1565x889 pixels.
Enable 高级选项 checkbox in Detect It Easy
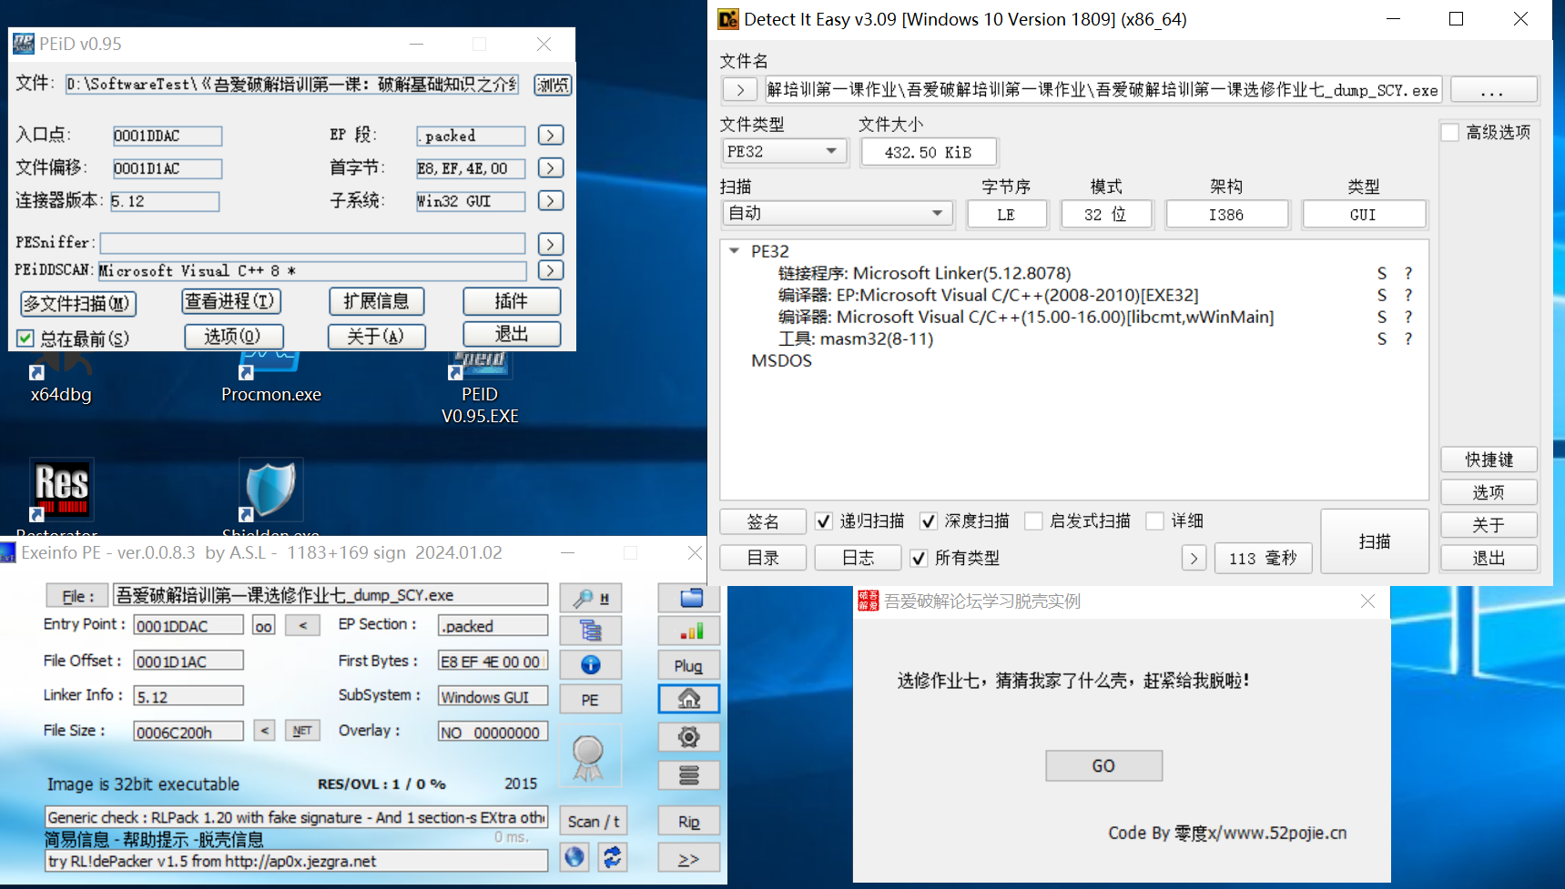(x=1450, y=133)
